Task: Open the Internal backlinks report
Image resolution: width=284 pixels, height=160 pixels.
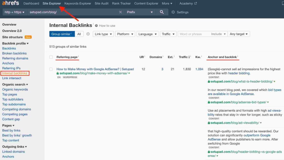Action: pos(15,73)
